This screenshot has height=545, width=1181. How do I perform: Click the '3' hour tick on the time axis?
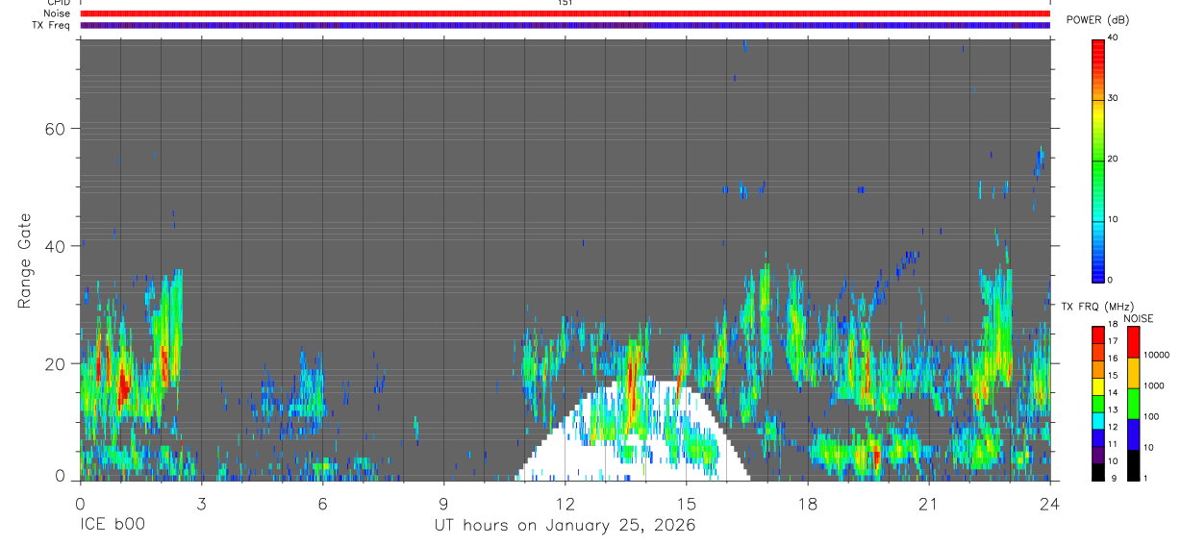[201, 503]
